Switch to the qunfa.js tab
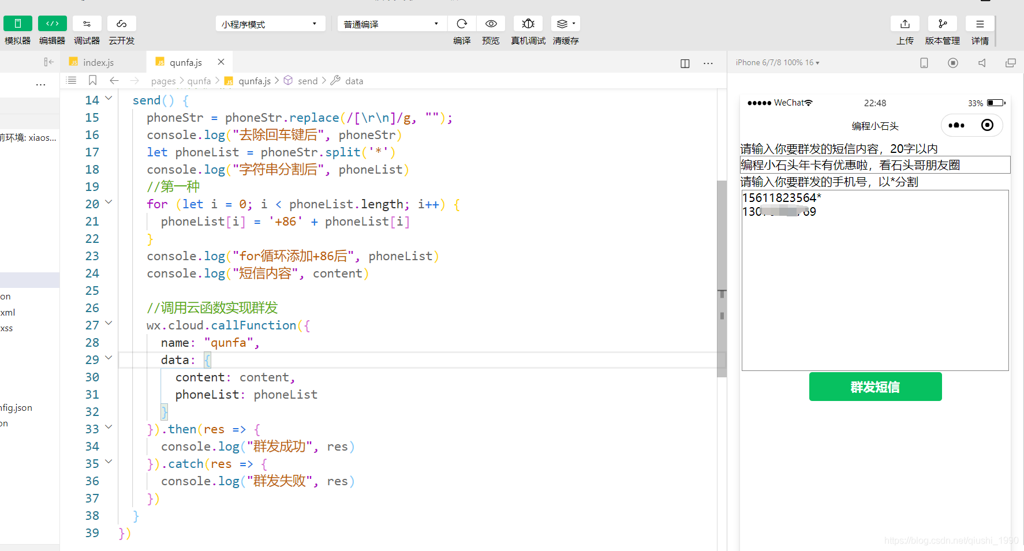Screen dimensions: 1024x551 [x=185, y=62]
